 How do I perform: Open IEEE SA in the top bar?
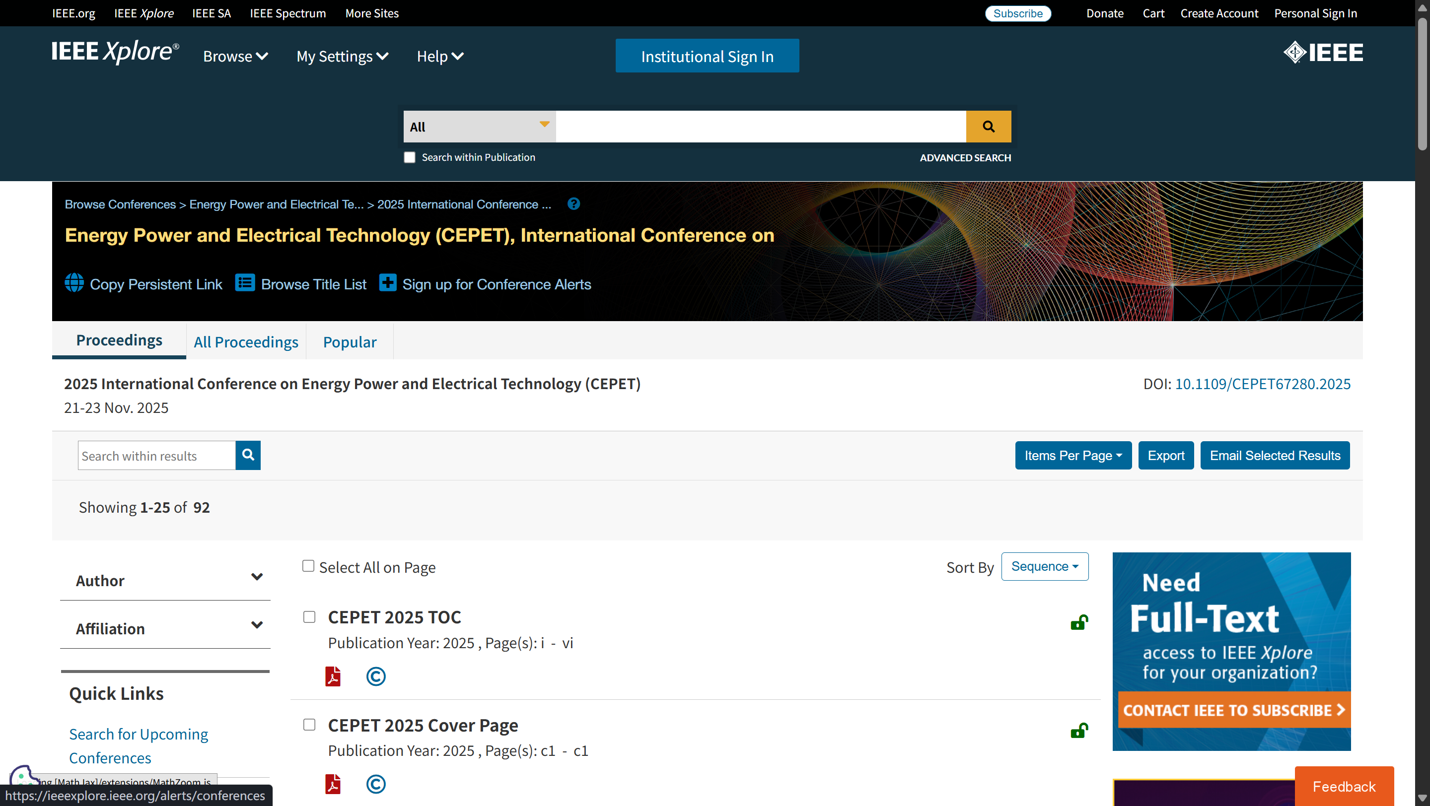click(212, 13)
